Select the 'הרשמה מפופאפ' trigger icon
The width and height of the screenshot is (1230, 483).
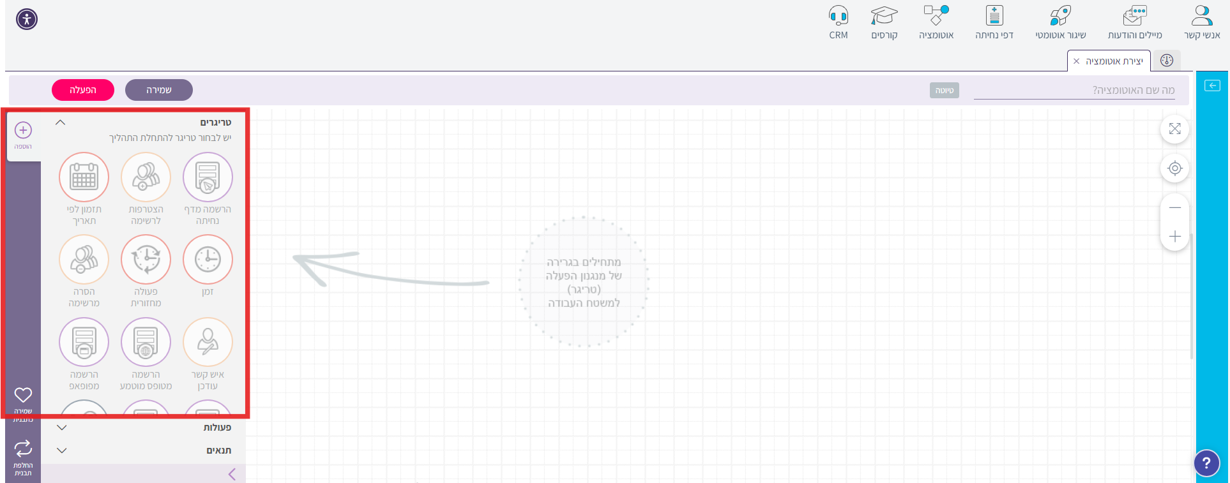click(84, 343)
